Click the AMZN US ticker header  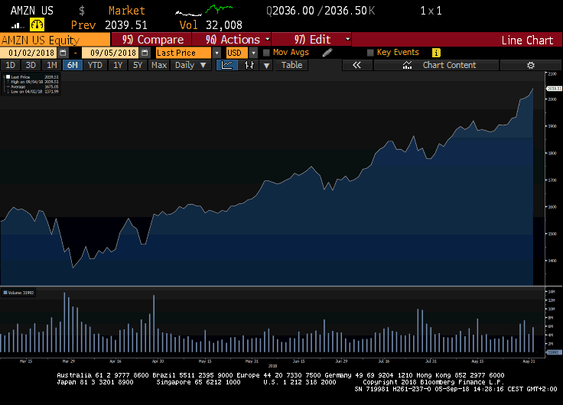click(x=32, y=11)
